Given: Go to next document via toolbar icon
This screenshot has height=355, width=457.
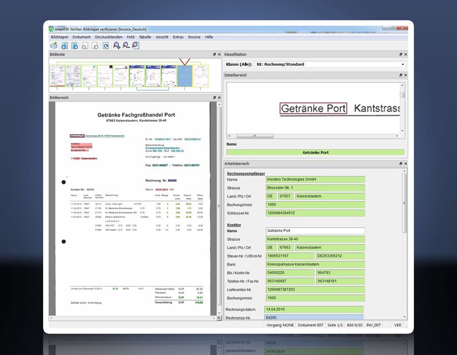Looking at the screenshot, I should click(x=75, y=46).
